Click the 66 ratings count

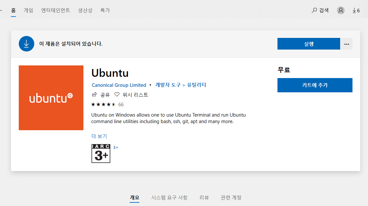(121, 105)
